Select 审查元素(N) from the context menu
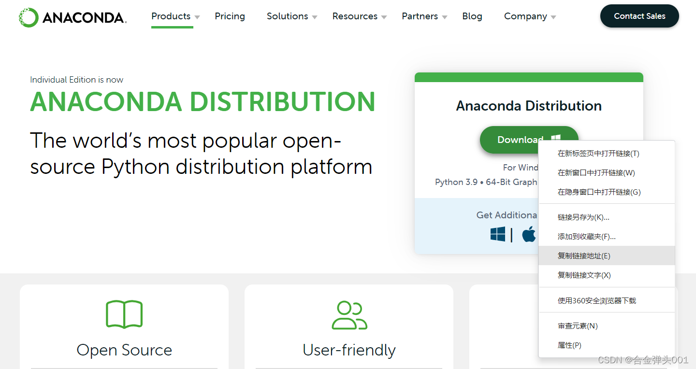This screenshot has width=696, height=369. point(607,326)
